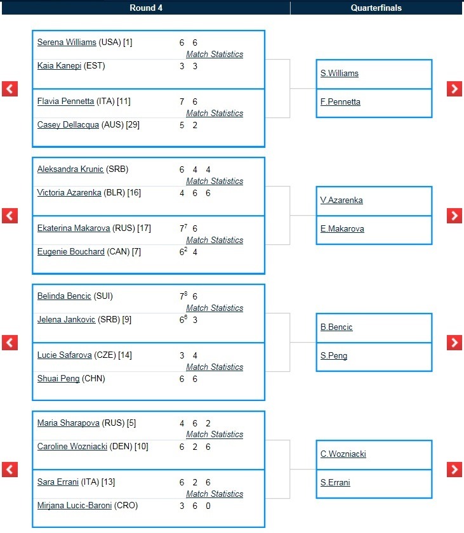Screen dimensions: 464x533
Task: Select the Quarterfinals header tab
Action: (x=376, y=8)
